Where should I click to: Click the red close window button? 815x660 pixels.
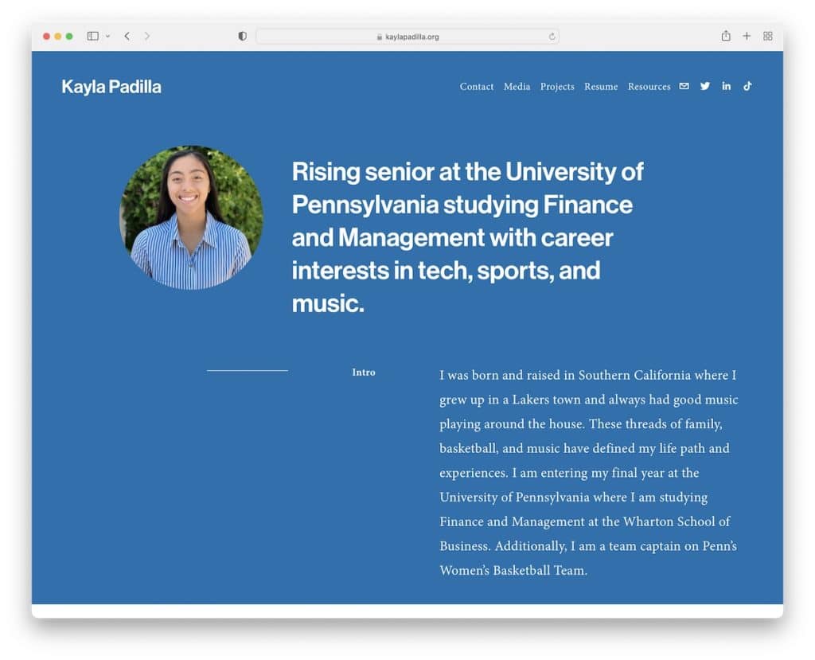click(46, 37)
